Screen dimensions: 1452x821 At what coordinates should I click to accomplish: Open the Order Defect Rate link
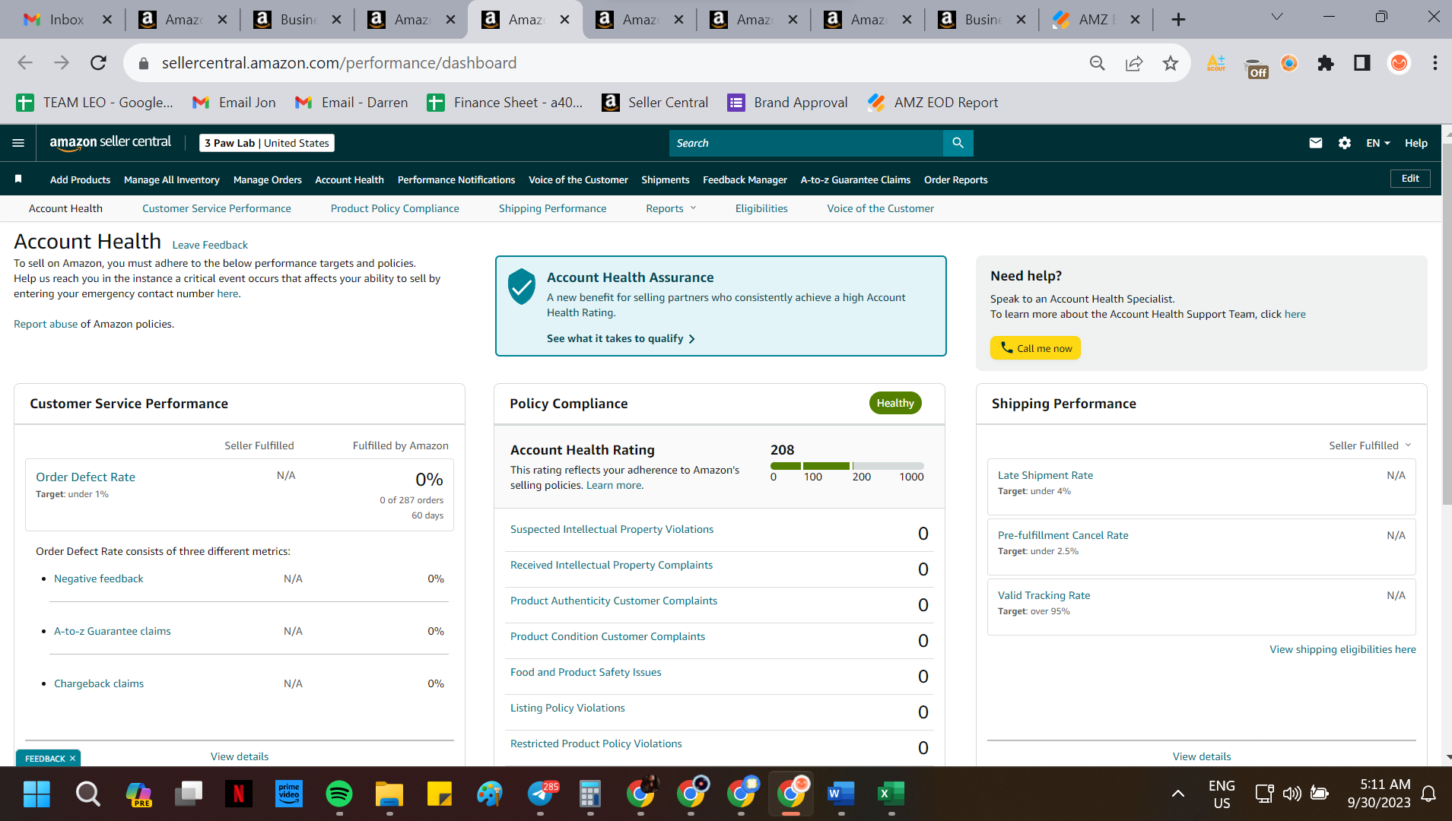tap(85, 477)
